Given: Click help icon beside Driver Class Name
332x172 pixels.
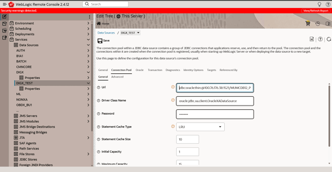Looking at the screenshot, I should click(98, 101).
